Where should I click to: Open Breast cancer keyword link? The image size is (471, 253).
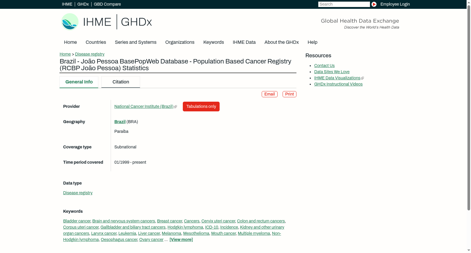170,221
